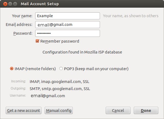Open Manual config settings

59,111
